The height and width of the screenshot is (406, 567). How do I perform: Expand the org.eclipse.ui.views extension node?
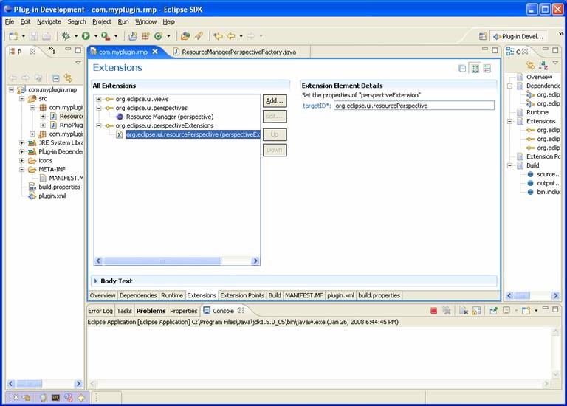[x=99, y=99]
